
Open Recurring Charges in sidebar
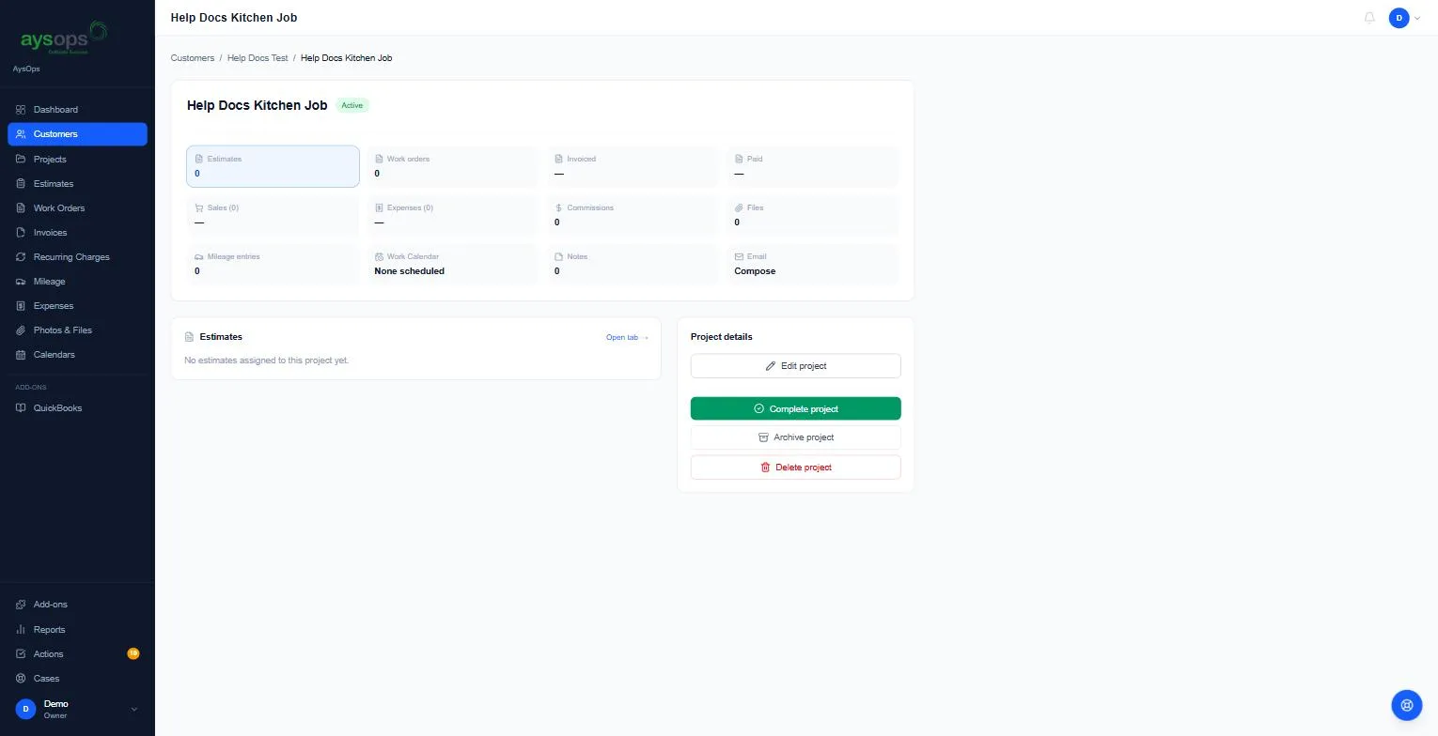pos(77,256)
